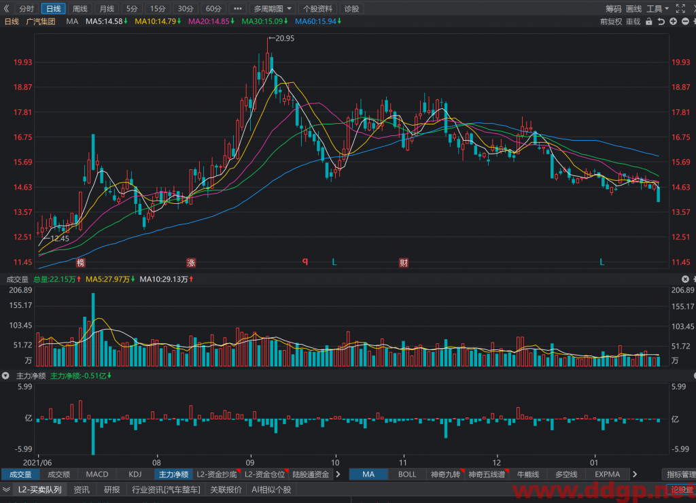The image size is (696, 503).
Task: Collapse the 主力净额 panel via round arrow
Action: [5, 376]
